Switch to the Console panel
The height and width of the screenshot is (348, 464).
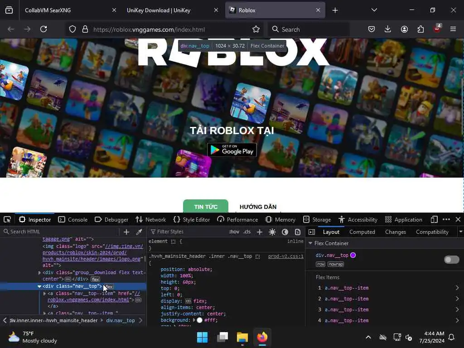pyautogui.click(x=73, y=220)
